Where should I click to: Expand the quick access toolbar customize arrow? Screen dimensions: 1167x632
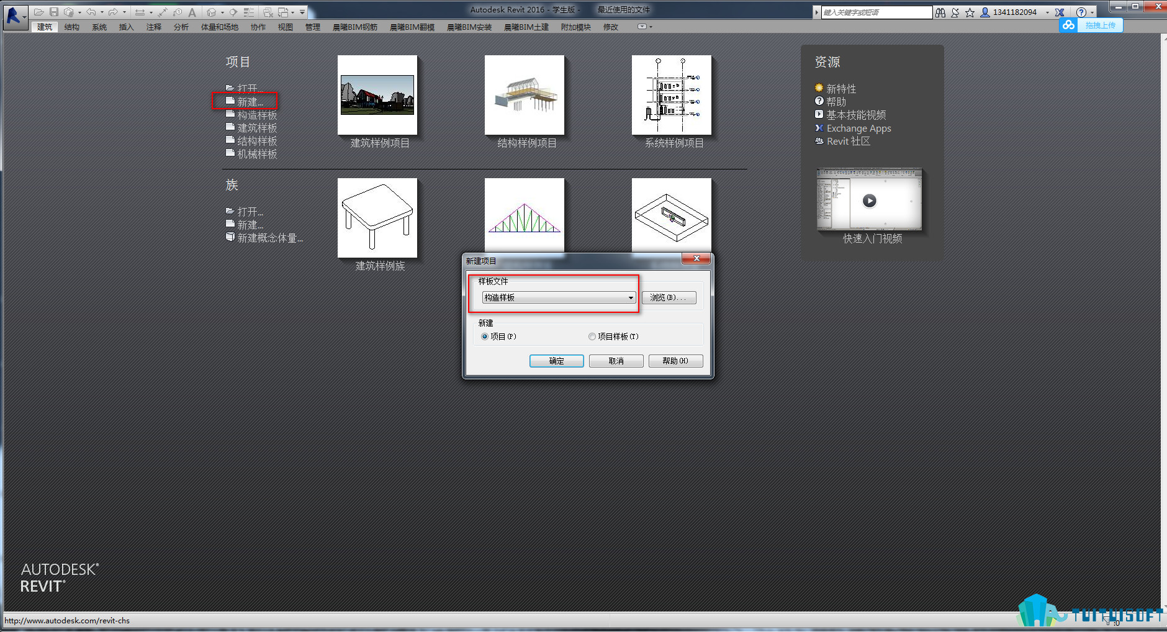(x=302, y=12)
